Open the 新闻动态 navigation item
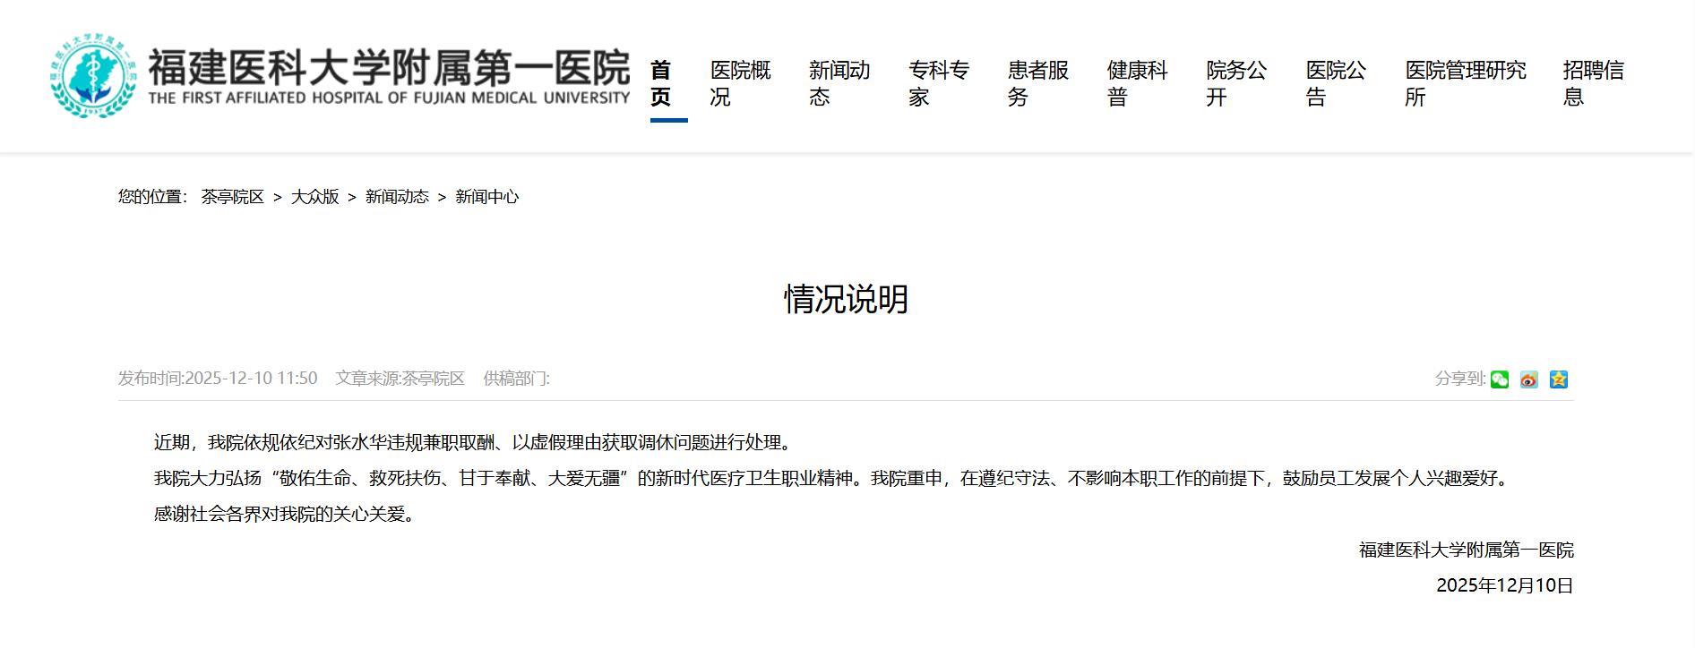The width and height of the screenshot is (1695, 648). click(839, 83)
